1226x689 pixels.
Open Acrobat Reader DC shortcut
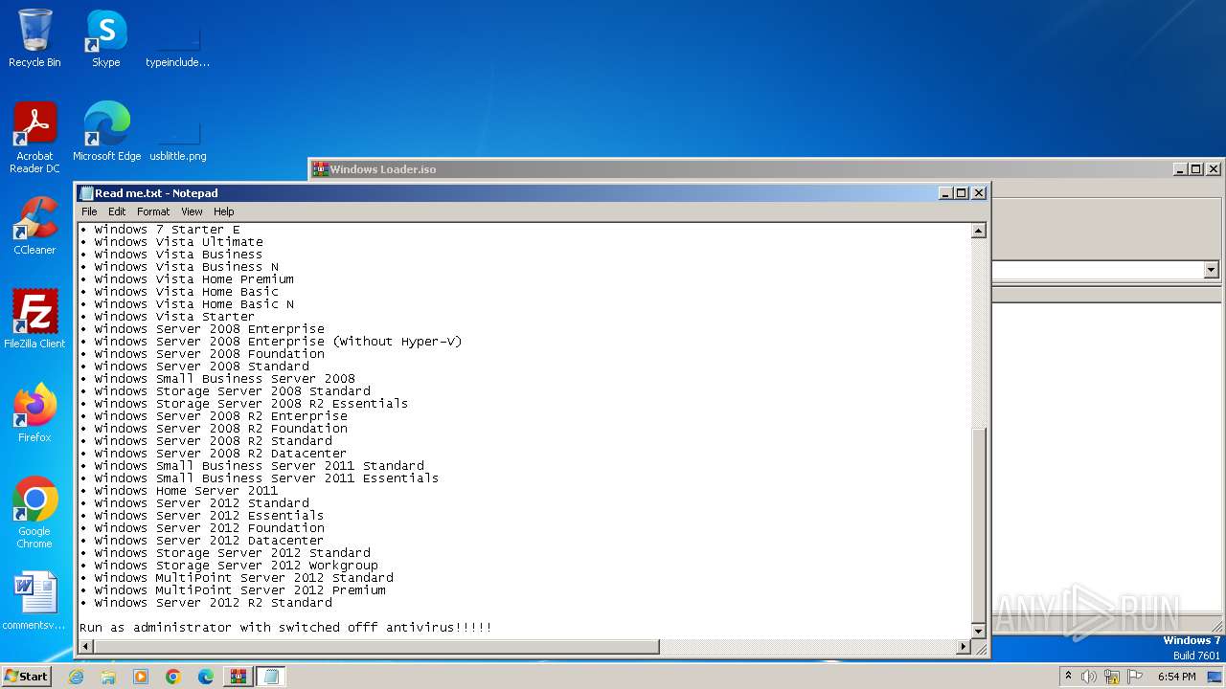[x=34, y=138]
